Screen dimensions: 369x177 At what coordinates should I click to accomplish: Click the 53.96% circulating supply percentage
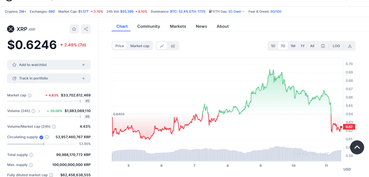click(x=85, y=144)
